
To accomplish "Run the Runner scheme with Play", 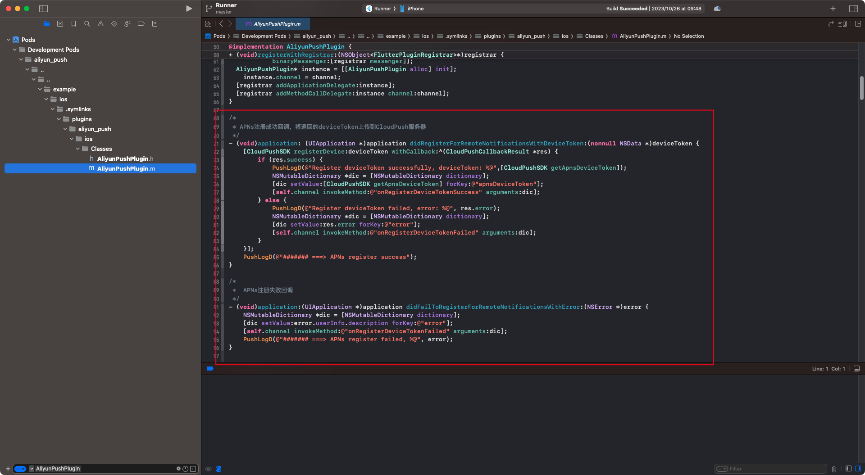I will pyautogui.click(x=189, y=9).
